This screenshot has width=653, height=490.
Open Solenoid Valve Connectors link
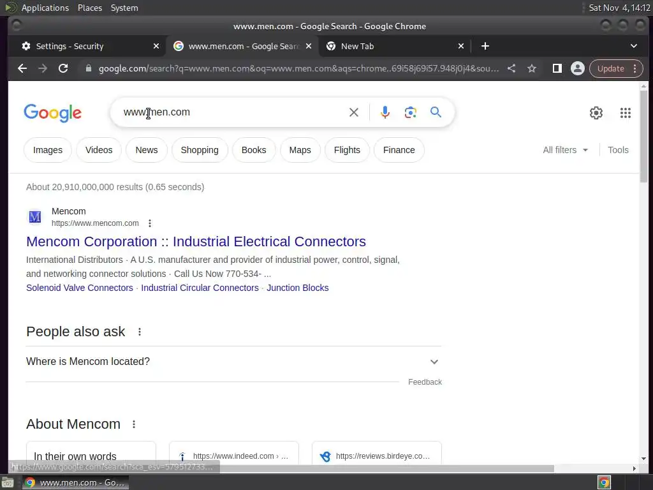80,288
